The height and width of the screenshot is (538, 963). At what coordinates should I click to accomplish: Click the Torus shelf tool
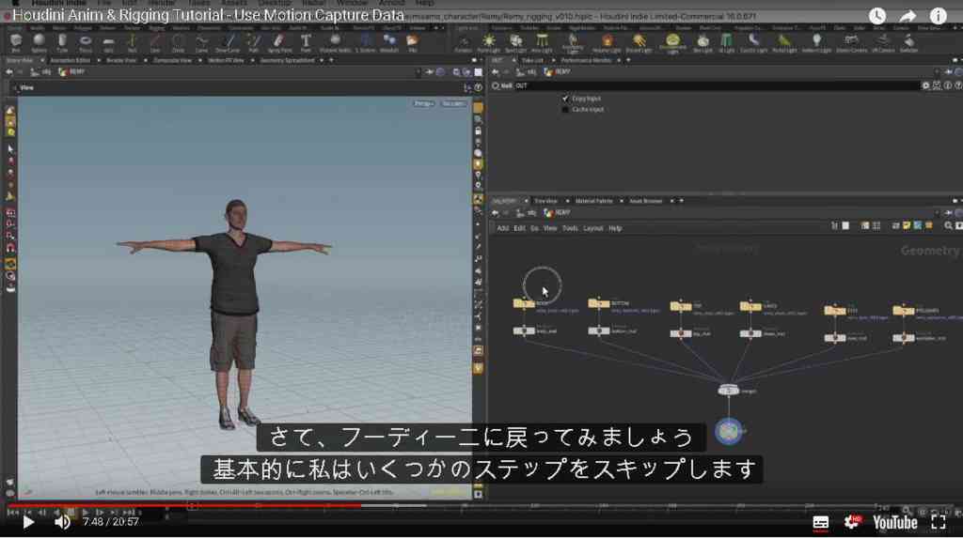(x=86, y=43)
